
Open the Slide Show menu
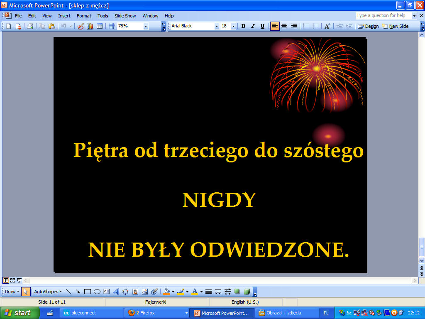(125, 16)
